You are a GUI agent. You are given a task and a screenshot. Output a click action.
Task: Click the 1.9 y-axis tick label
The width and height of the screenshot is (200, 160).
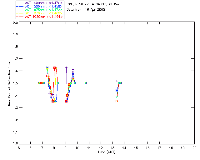click(15, 34)
